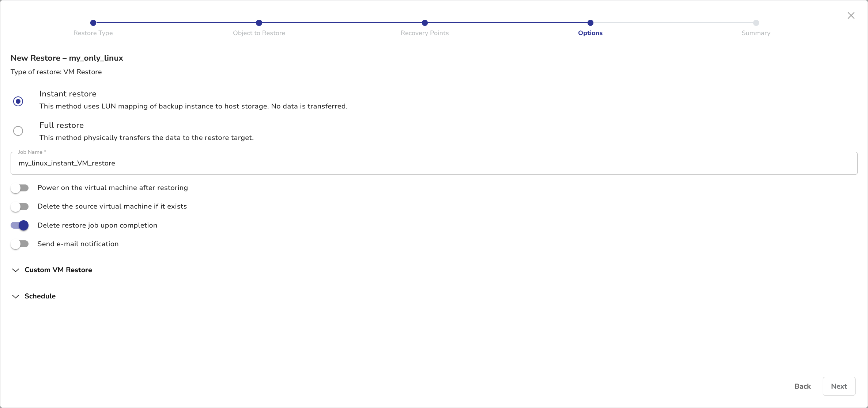868x408 pixels.
Task: Click the Restore Type step dot
Action: tap(93, 23)
